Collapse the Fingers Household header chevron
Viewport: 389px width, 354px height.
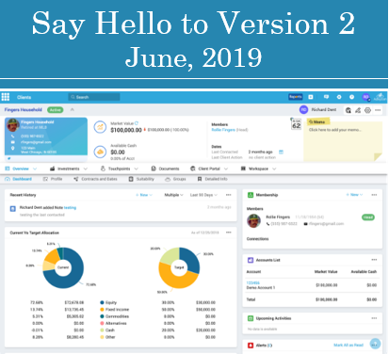pyautogui.click(x=73, y=109)
